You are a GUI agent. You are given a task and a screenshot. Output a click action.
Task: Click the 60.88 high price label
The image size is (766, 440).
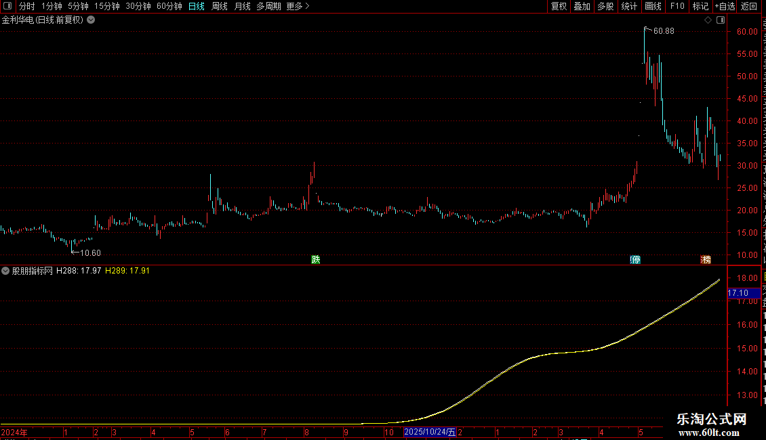pyautogui.click(x=664, y=31)
